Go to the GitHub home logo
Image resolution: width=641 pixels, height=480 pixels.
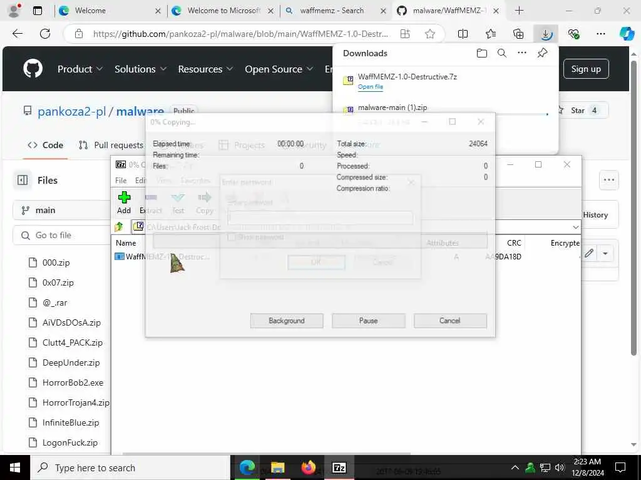33,69
